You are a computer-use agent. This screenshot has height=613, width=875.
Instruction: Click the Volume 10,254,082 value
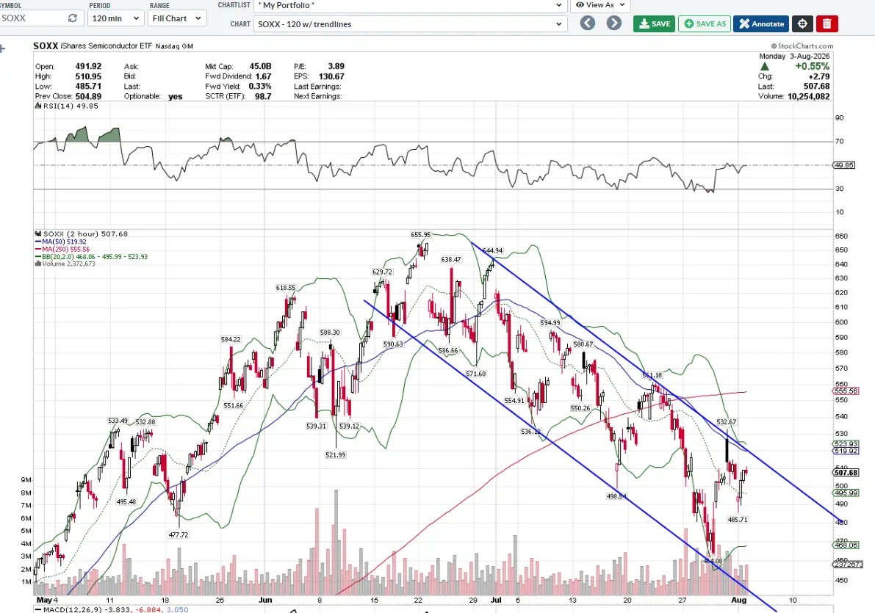point(808,96)
